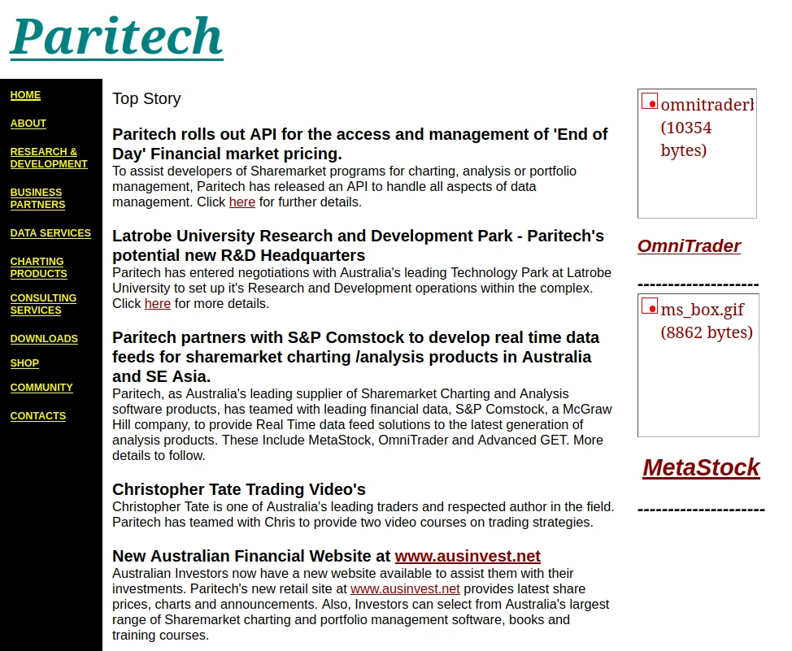The height and width of the screenshot is (651, 792).
Task: Click 'here' for API further details
Action: coord(242,202)
